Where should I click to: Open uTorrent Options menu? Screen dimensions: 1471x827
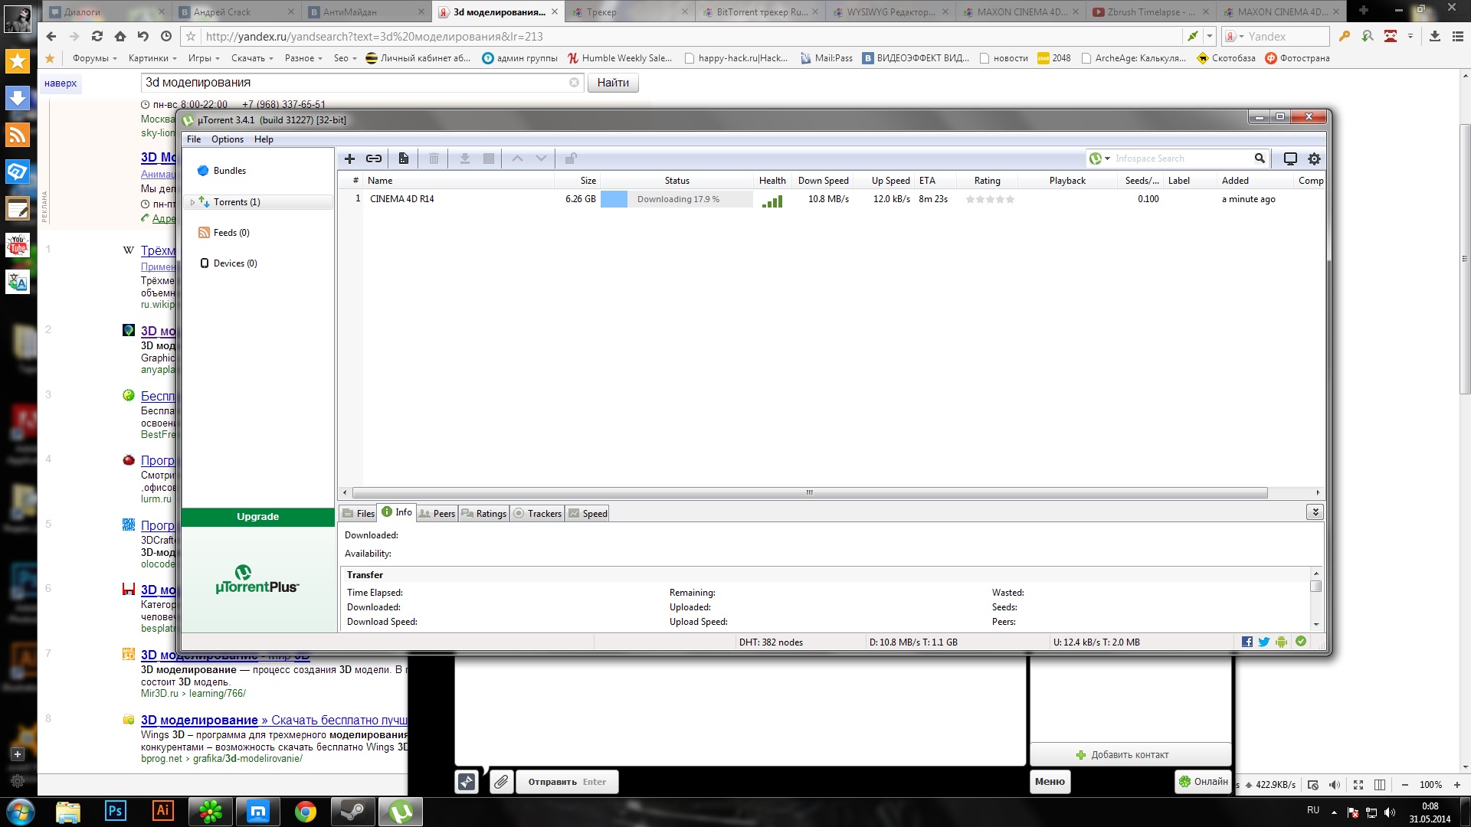click(x=228, y=139)
